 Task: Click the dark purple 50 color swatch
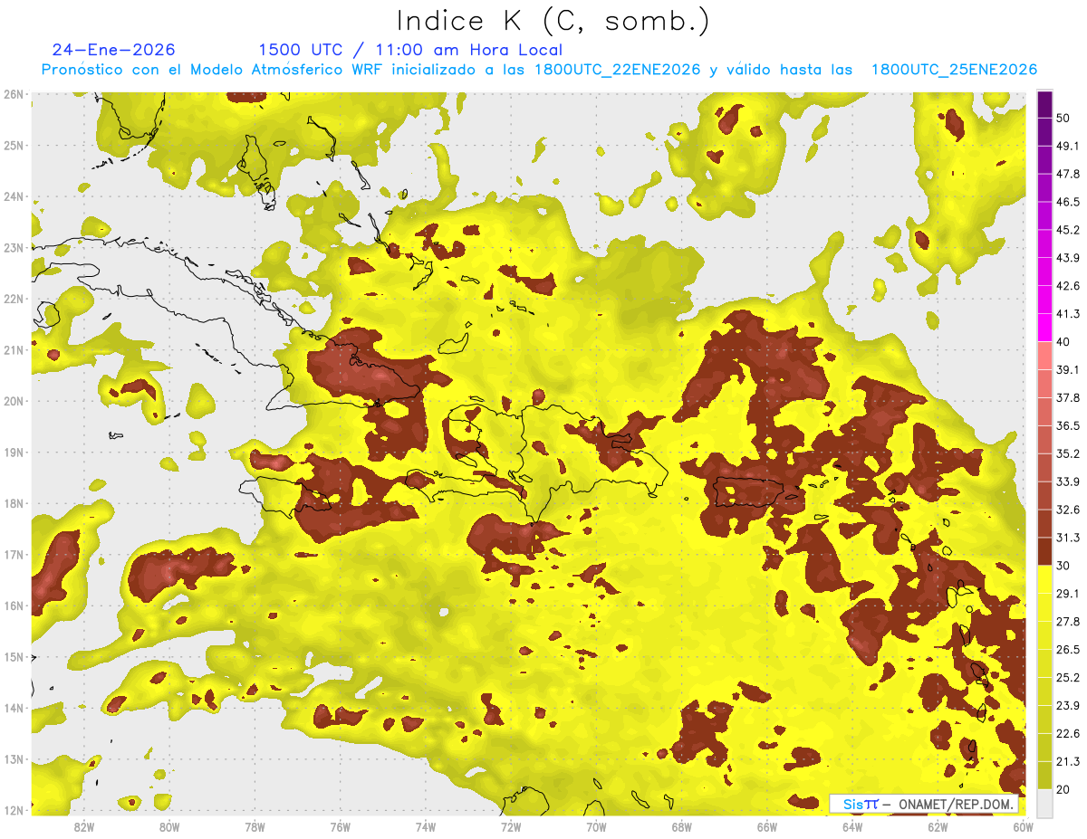(x=1044, y=105)
